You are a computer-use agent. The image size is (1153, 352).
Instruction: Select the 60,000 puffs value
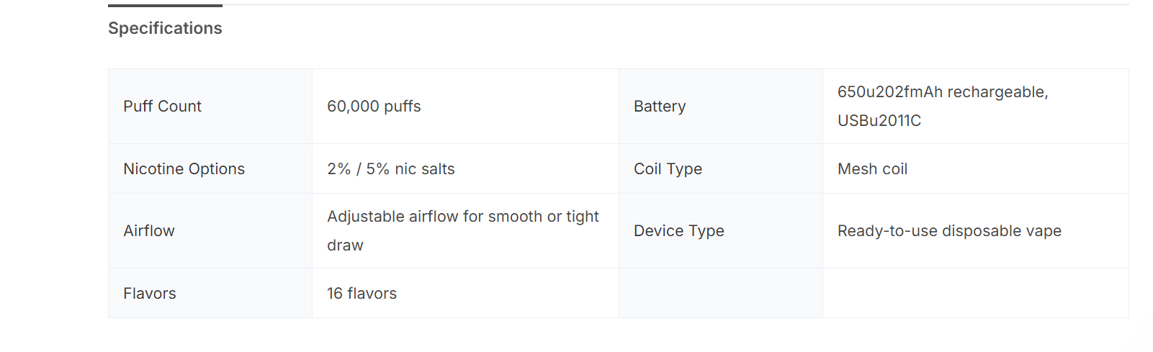[374, 107]
